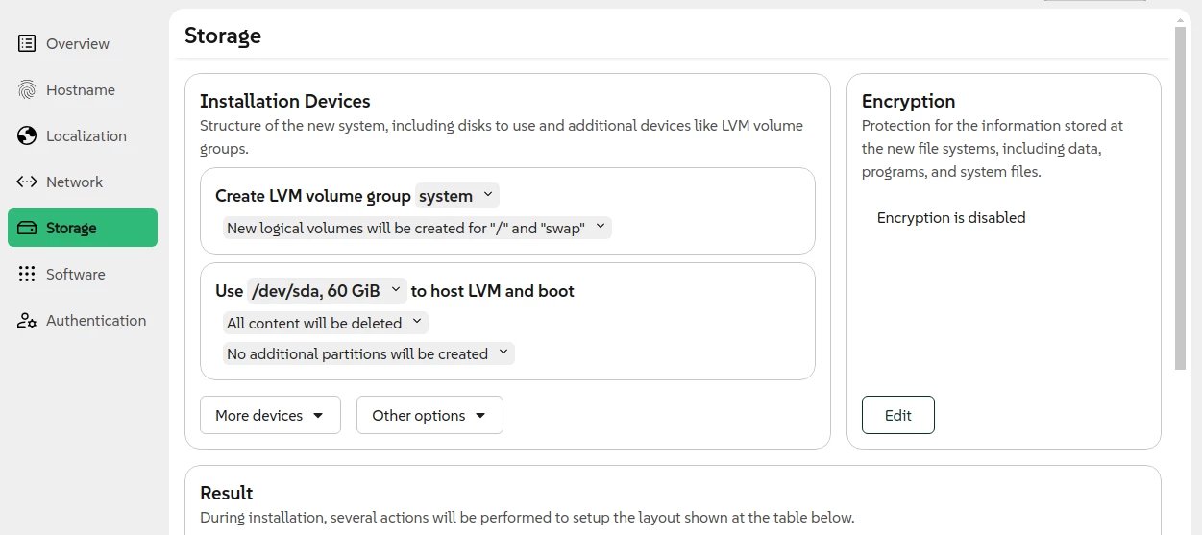Screen dimensions: 1202x535
Task: Open the Network settings page
Action: click(74, 182)
